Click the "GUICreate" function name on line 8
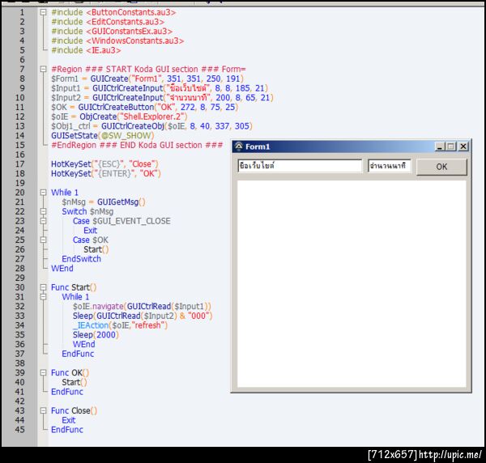Viewport: 486px width, 463px height. 109,79
